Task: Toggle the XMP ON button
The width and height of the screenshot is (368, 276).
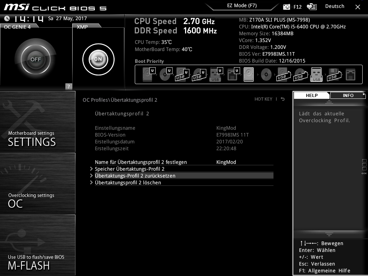Action: (98, 59)
